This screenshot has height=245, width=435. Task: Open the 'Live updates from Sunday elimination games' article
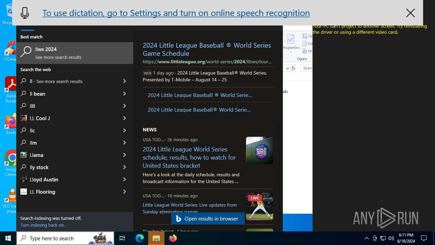pos(190,208)
